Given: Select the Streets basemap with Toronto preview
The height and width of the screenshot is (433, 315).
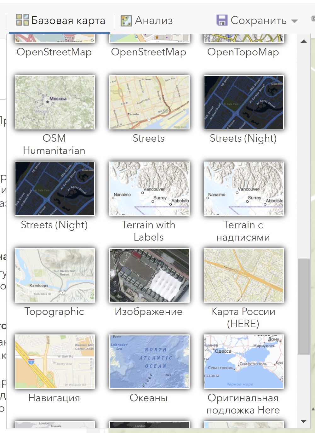Looking at the screenshot, I should (149, 102).
